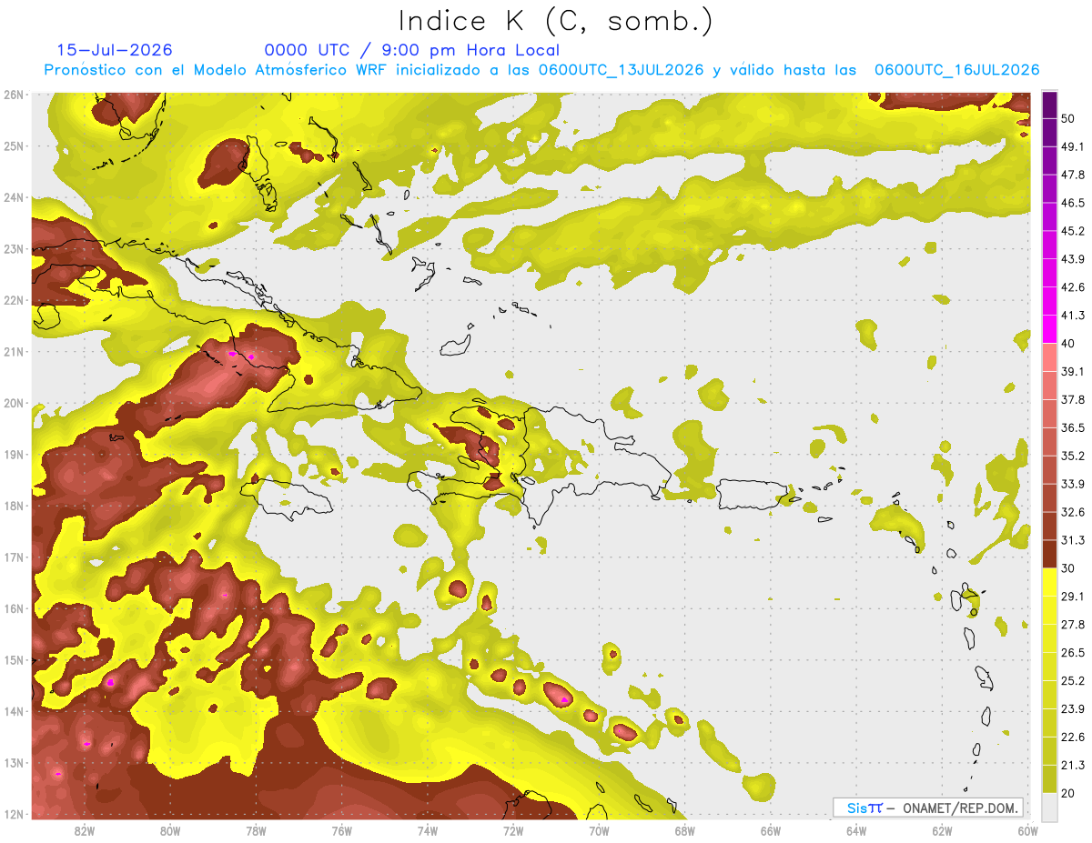Image resolution: width=1092 pixels, height=843 pixels.
Task: Click the latitude label "15N"
Action: (x=14, y=660)
